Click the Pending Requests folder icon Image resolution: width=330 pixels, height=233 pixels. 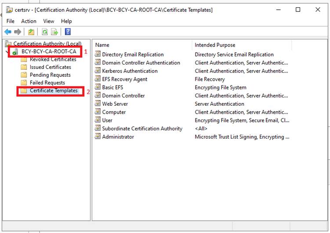[x=24, y=75]
